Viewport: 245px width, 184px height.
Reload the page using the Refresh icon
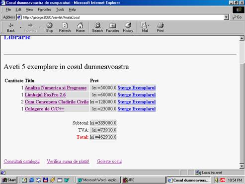(65, 27)
